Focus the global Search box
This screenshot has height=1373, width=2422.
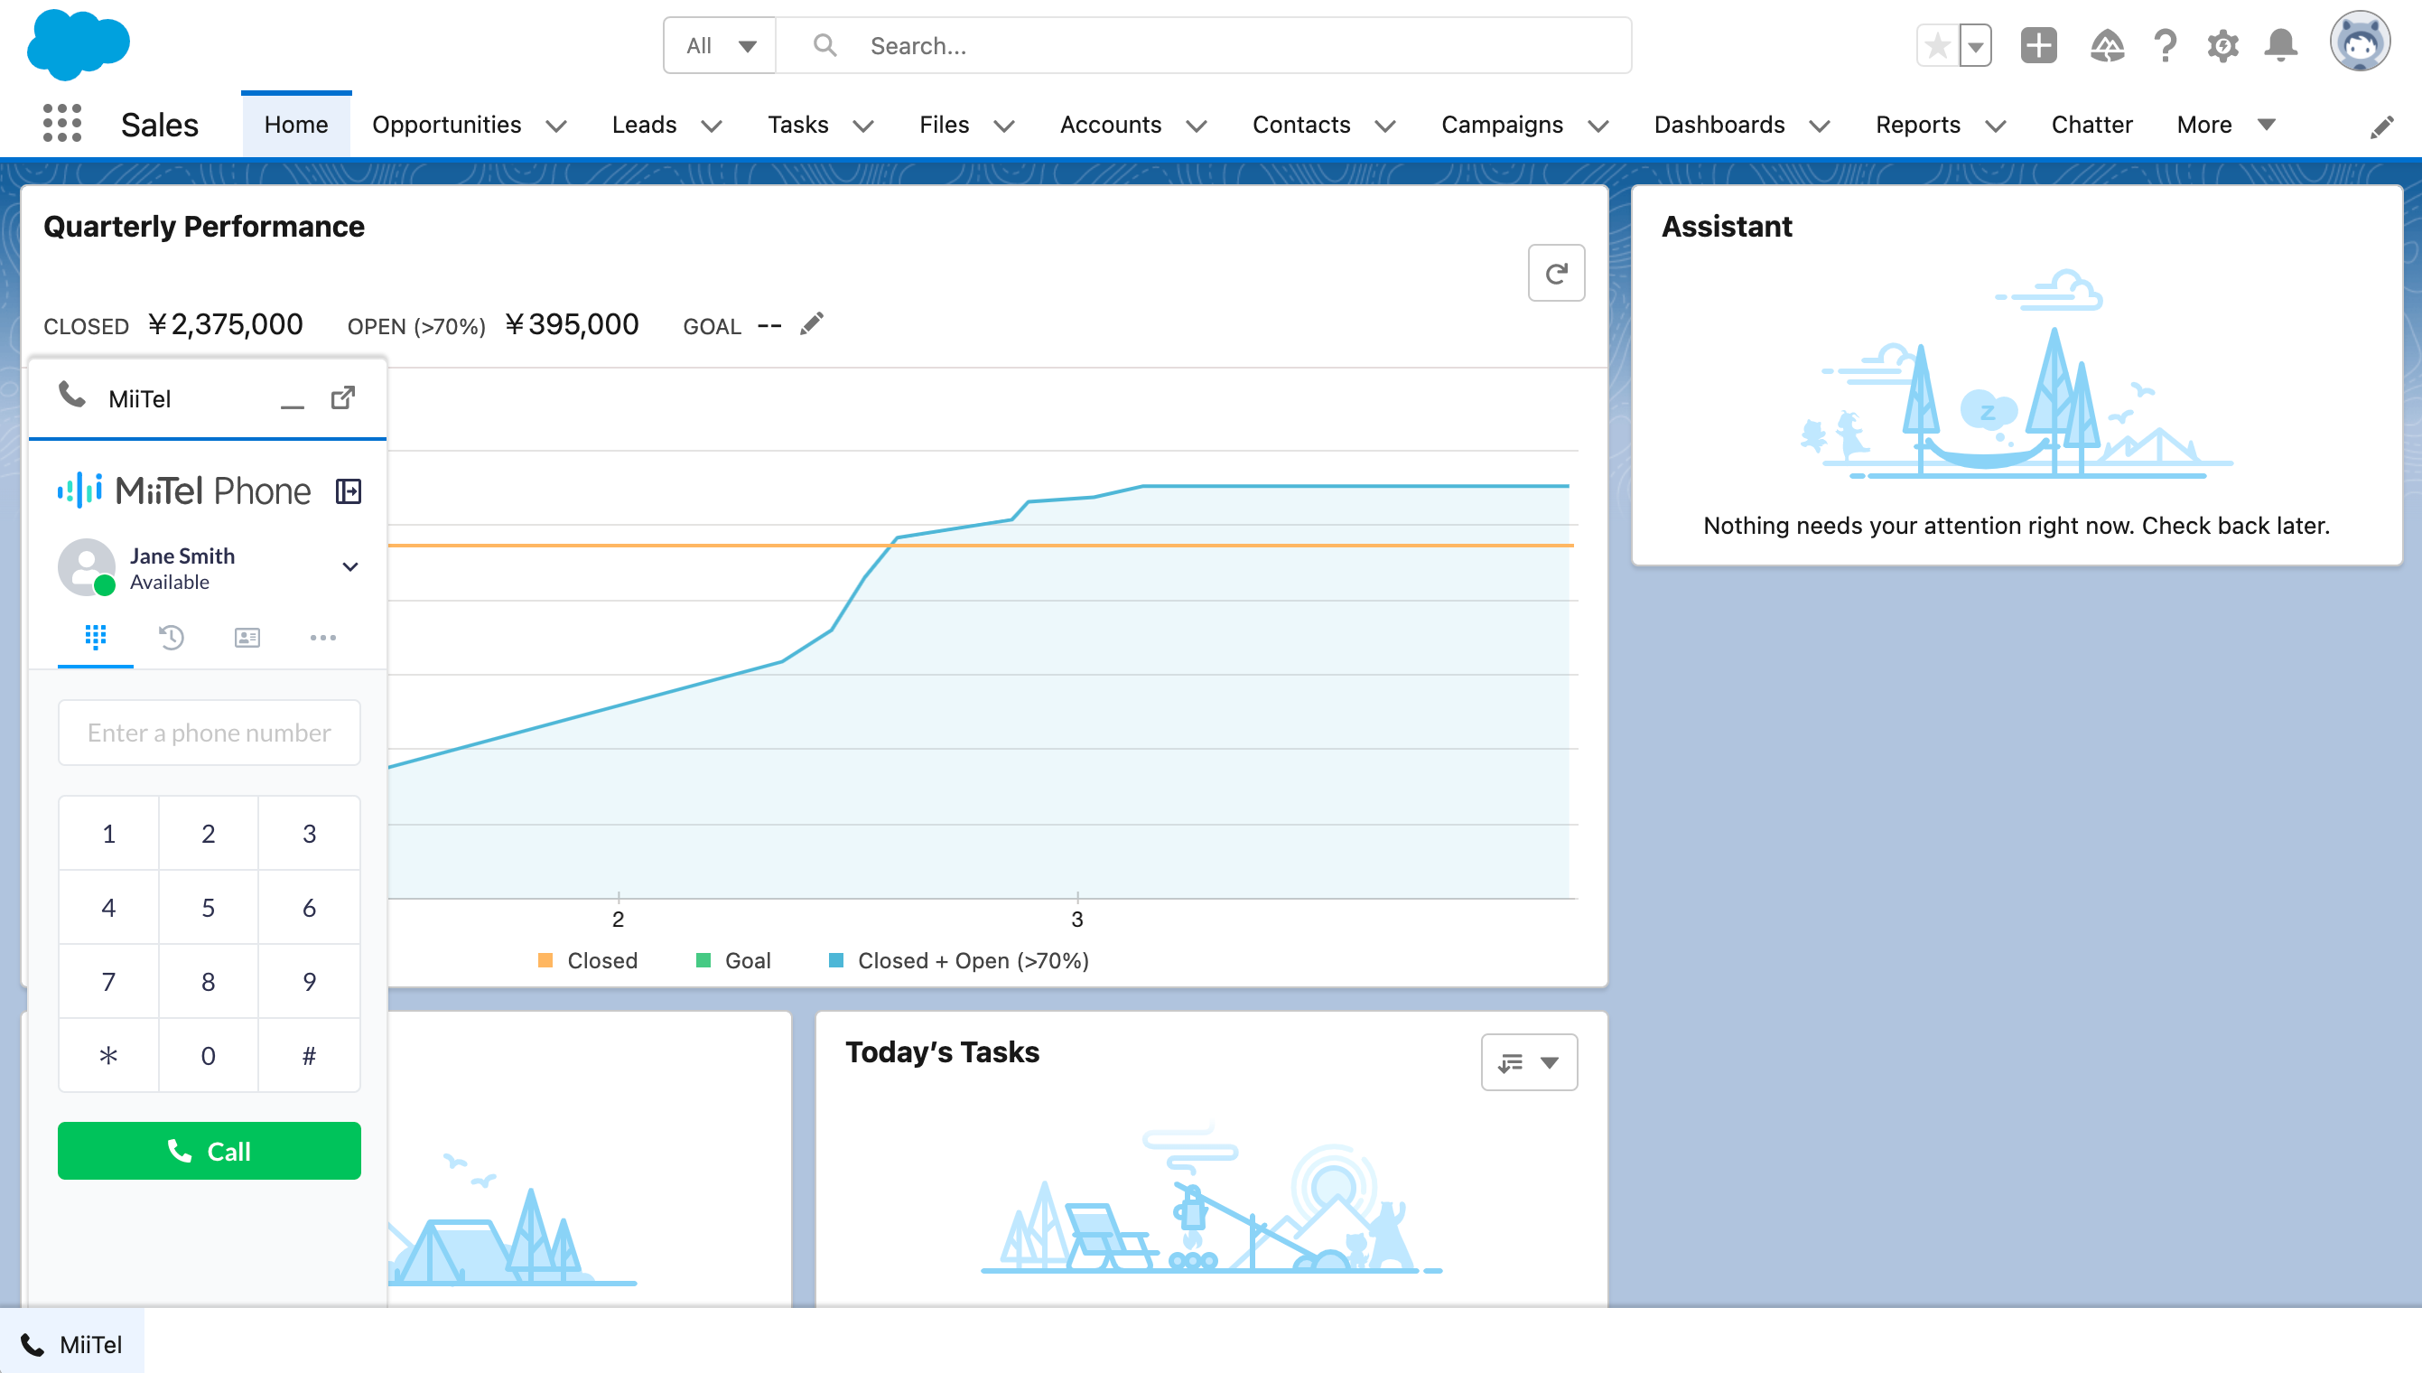pyautogui.click(x=1204, y=45)
